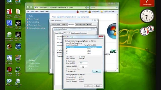
Task: Open the RealPlayer desktop shortcut
Action: click(9, 81)
